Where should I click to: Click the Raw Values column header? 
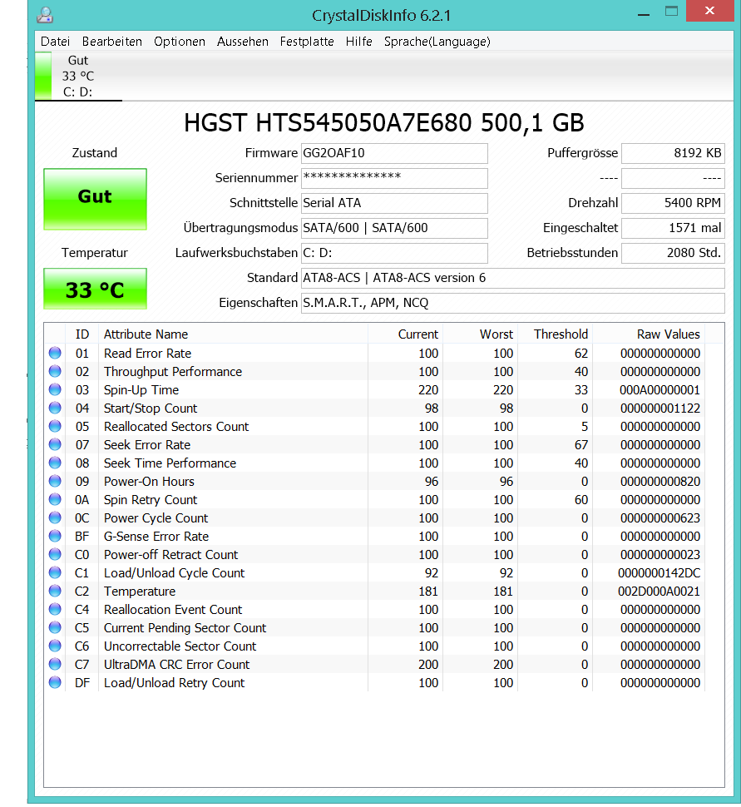[649, 334]
